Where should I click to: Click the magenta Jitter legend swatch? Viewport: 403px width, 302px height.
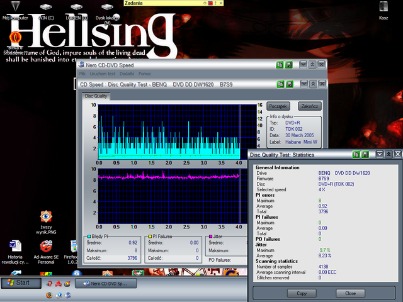(x=211, y=237)
